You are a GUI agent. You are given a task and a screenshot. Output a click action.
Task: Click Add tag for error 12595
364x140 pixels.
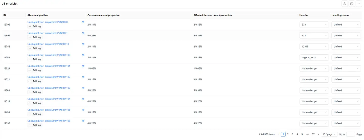[x=35, y=37]
